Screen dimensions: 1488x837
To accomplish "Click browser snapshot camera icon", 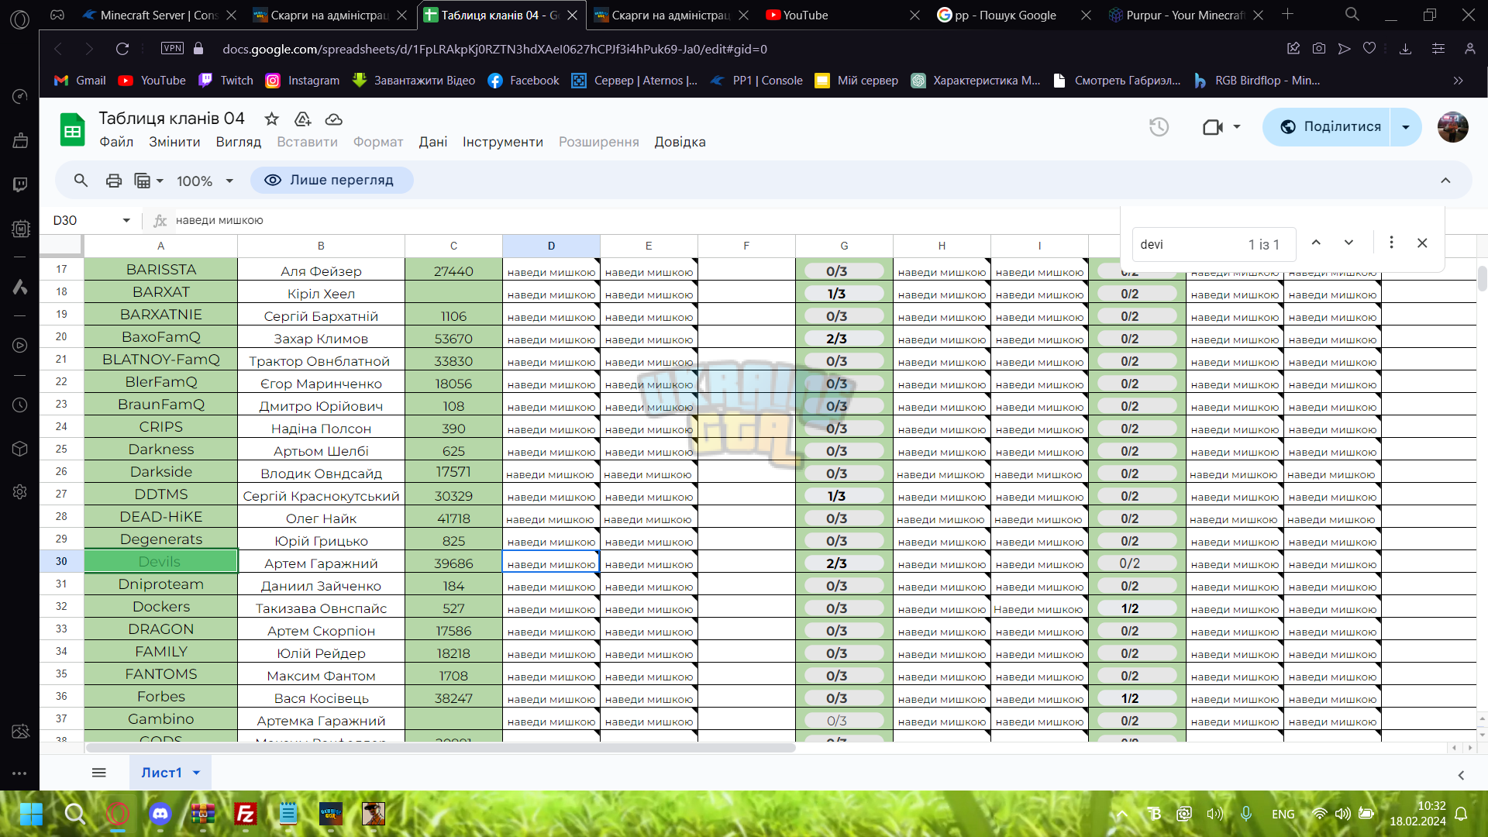I will [x=1318, y=48].
